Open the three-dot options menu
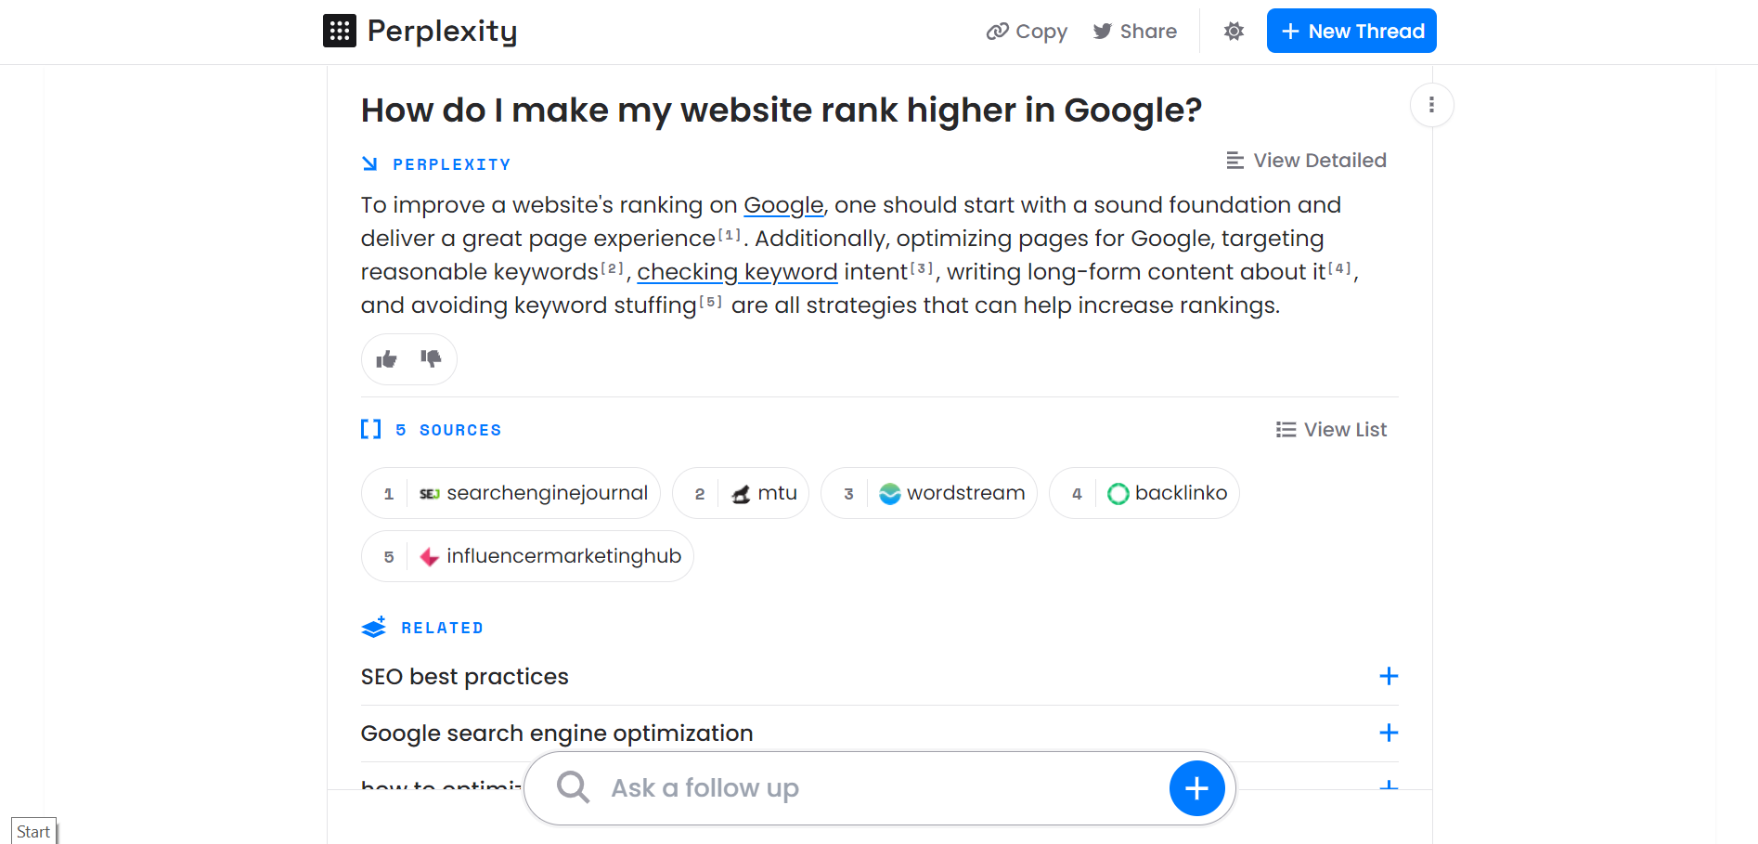This screenshot has height=844, width=1758. (x=1431, y=105)
